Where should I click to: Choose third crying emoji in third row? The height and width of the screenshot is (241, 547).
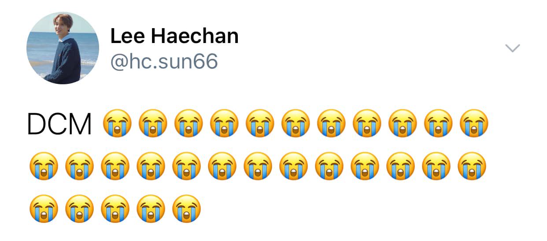pyautogui.click(x=115, y=209)
